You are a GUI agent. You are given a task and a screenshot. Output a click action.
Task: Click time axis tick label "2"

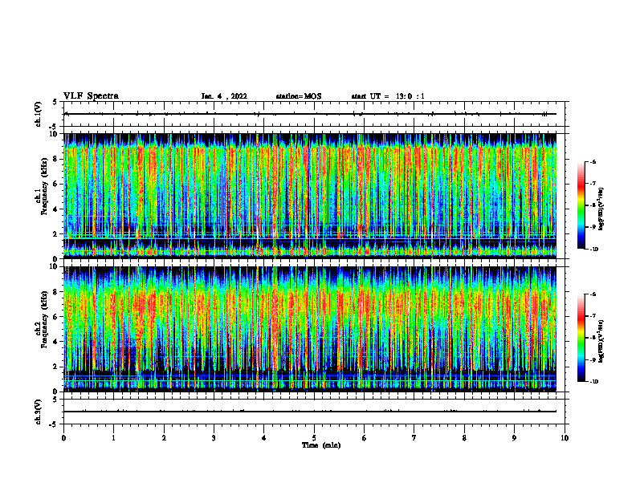[164, 438]
